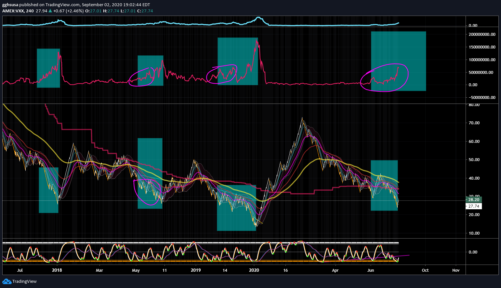Click the -50000000.00 axis label
This screenshot has width=501, height=288.
[x=482, y=97]
